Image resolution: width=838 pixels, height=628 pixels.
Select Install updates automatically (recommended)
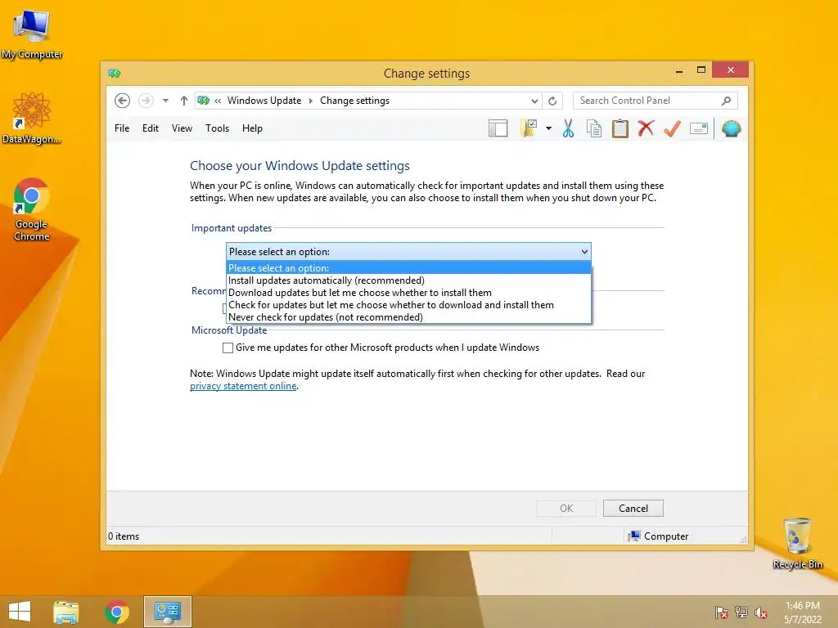pyautogui.click(x=408, y=280)
